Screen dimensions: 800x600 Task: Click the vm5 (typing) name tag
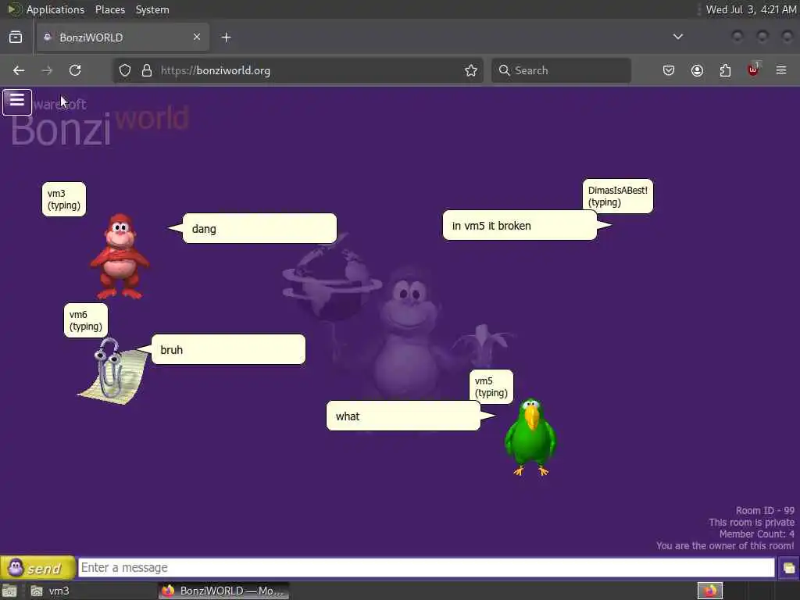point(491,387)
